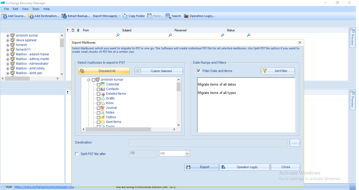
Task: Click the Add Source toolbar icon
Action: pos(4,16)
